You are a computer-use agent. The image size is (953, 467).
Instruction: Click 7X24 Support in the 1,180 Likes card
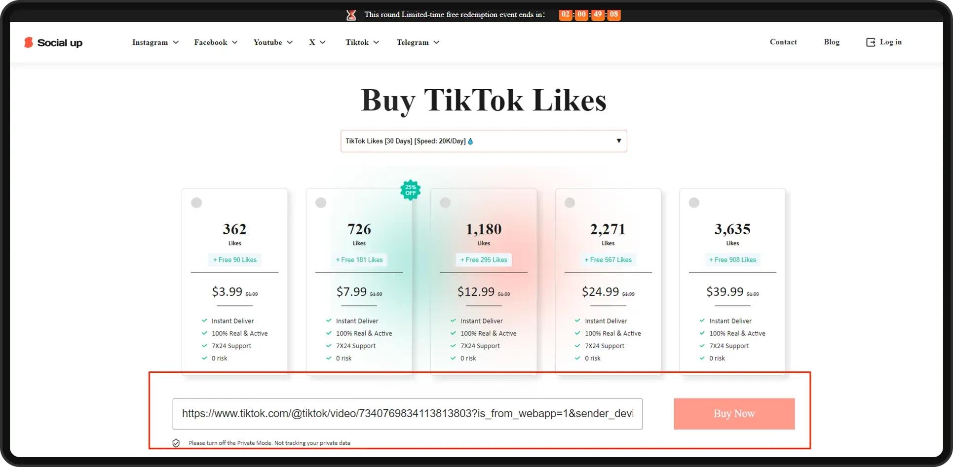click(x=480, y=346)
